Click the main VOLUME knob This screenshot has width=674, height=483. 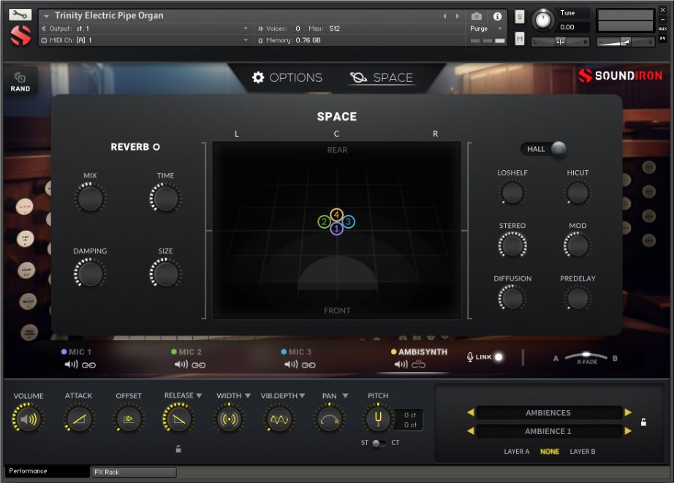[x=28, y=419]
